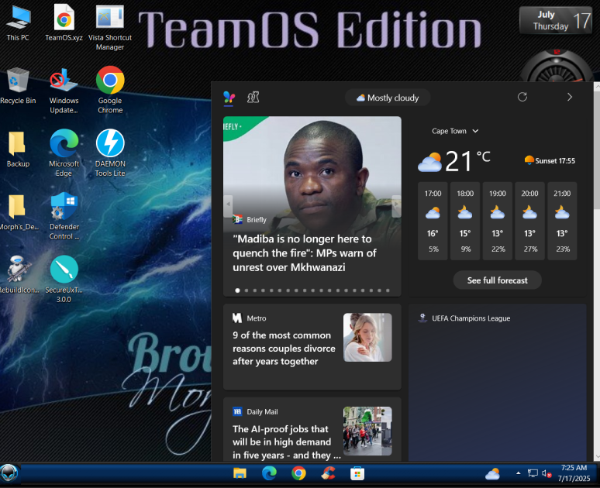Click the July Thursday 17 calendar gadget

click(555, 20)
